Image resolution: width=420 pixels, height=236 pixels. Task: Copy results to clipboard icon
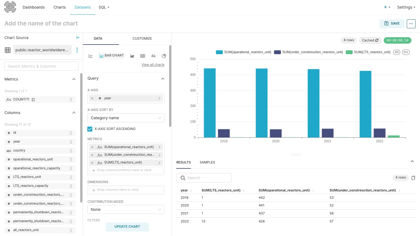(413, 178)
